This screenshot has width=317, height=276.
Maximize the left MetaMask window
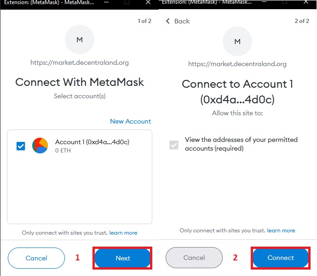point(127,2)
